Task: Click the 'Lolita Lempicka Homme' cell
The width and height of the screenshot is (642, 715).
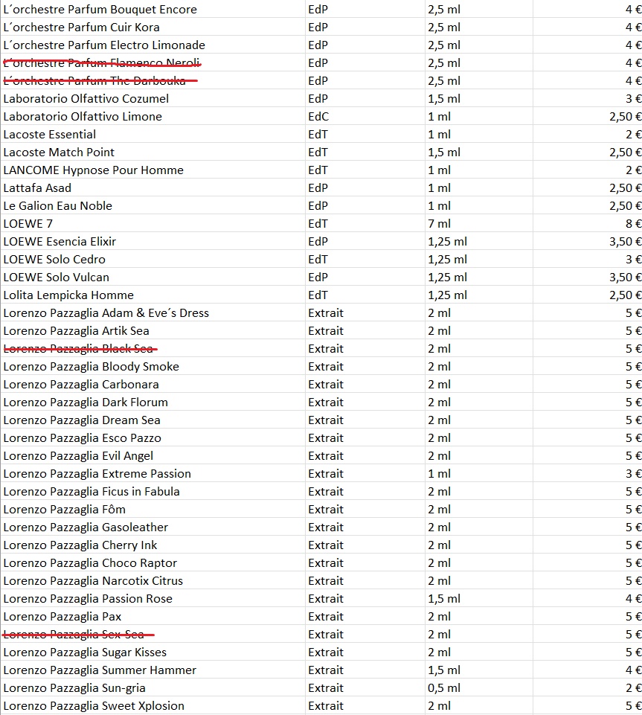Action: click(x=68, y=295)
